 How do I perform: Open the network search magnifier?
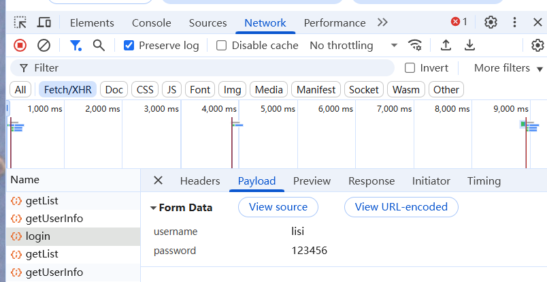pyautogui.click(x=99, y=46)
